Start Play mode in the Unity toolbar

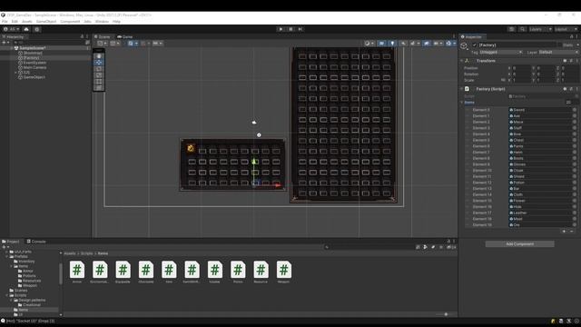tap(281, 29)
